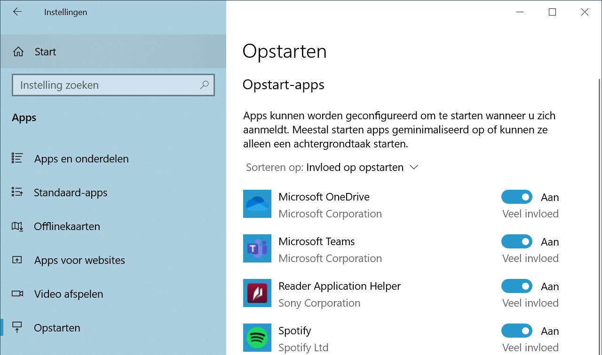Click the Start home icon
Screen dimensions: 602x355
pos(18,52)
